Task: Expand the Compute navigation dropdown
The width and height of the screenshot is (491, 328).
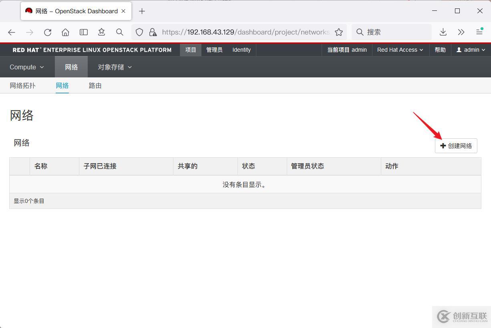Action: tap(27, 67)
